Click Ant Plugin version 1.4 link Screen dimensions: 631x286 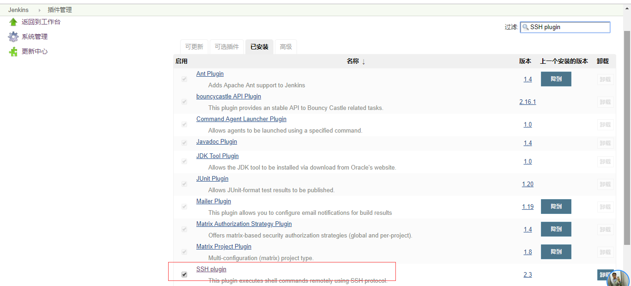tap(528, 79)
